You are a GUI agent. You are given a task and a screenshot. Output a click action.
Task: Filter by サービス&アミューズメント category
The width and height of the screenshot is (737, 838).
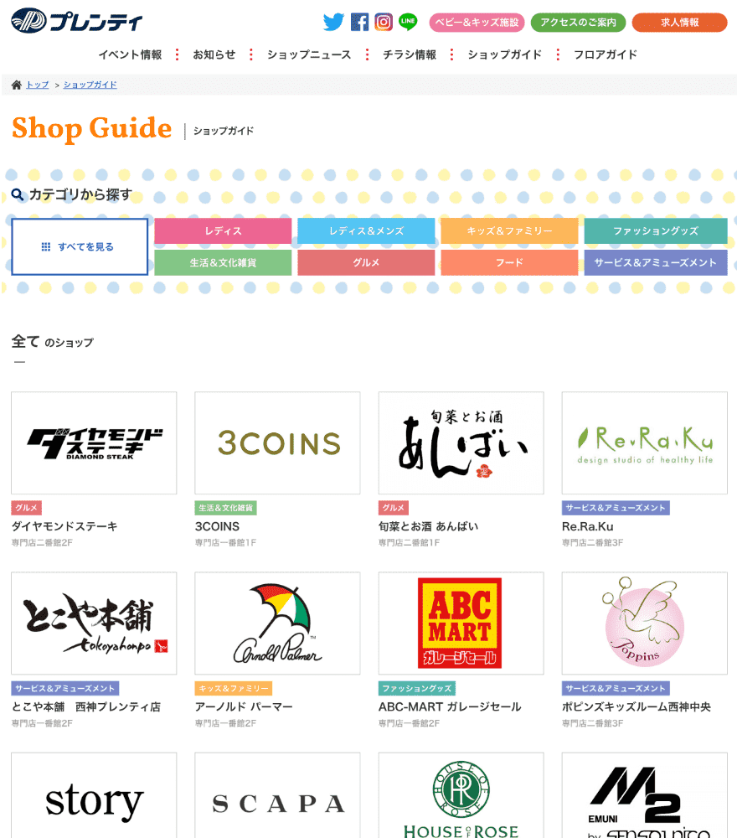[655, 262]
